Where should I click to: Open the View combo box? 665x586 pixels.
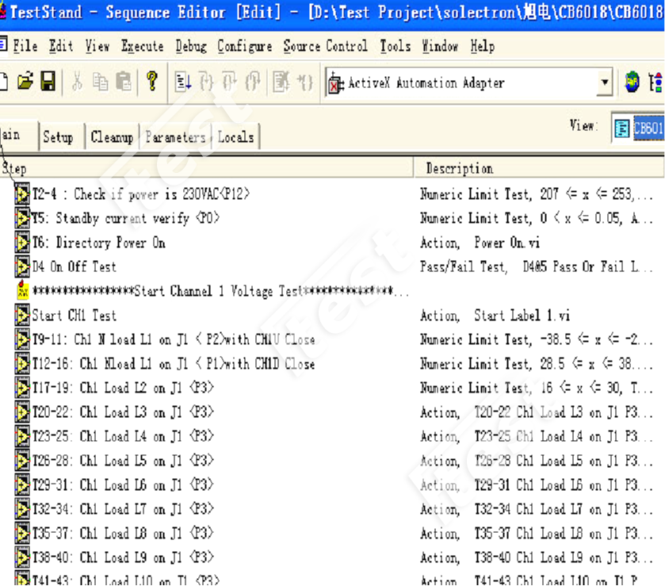pyautogui.click(x=639, y=128)
